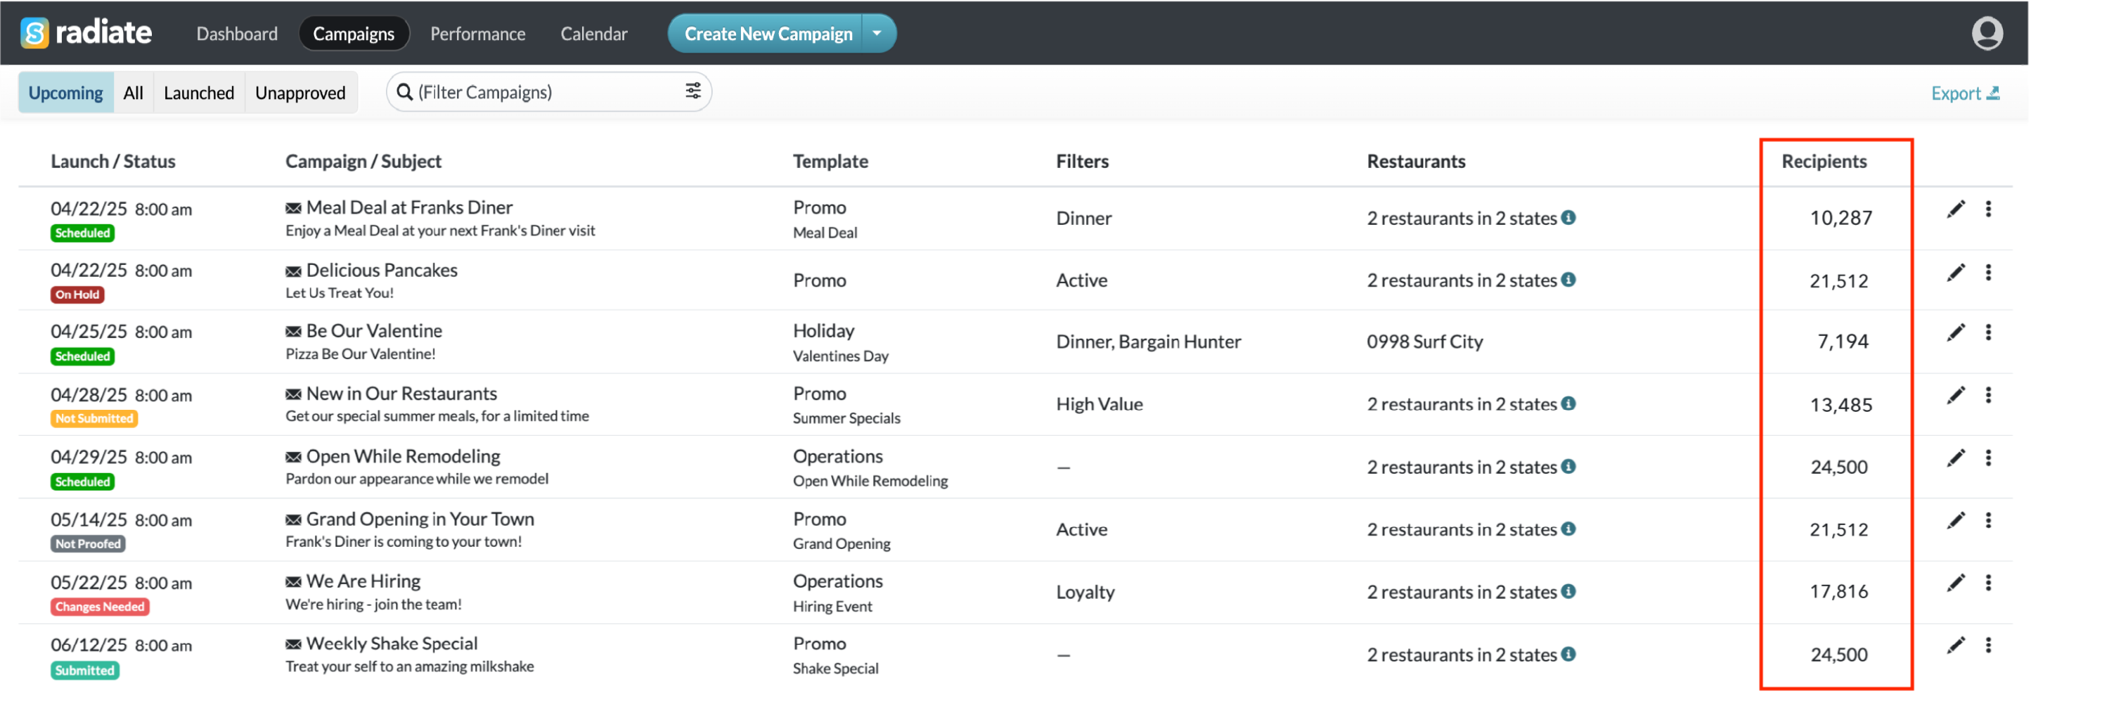The height and width of the screenshot is (703, 2109).
Task: Click the Campaign / Subject column header
Action: coord(363,161)
